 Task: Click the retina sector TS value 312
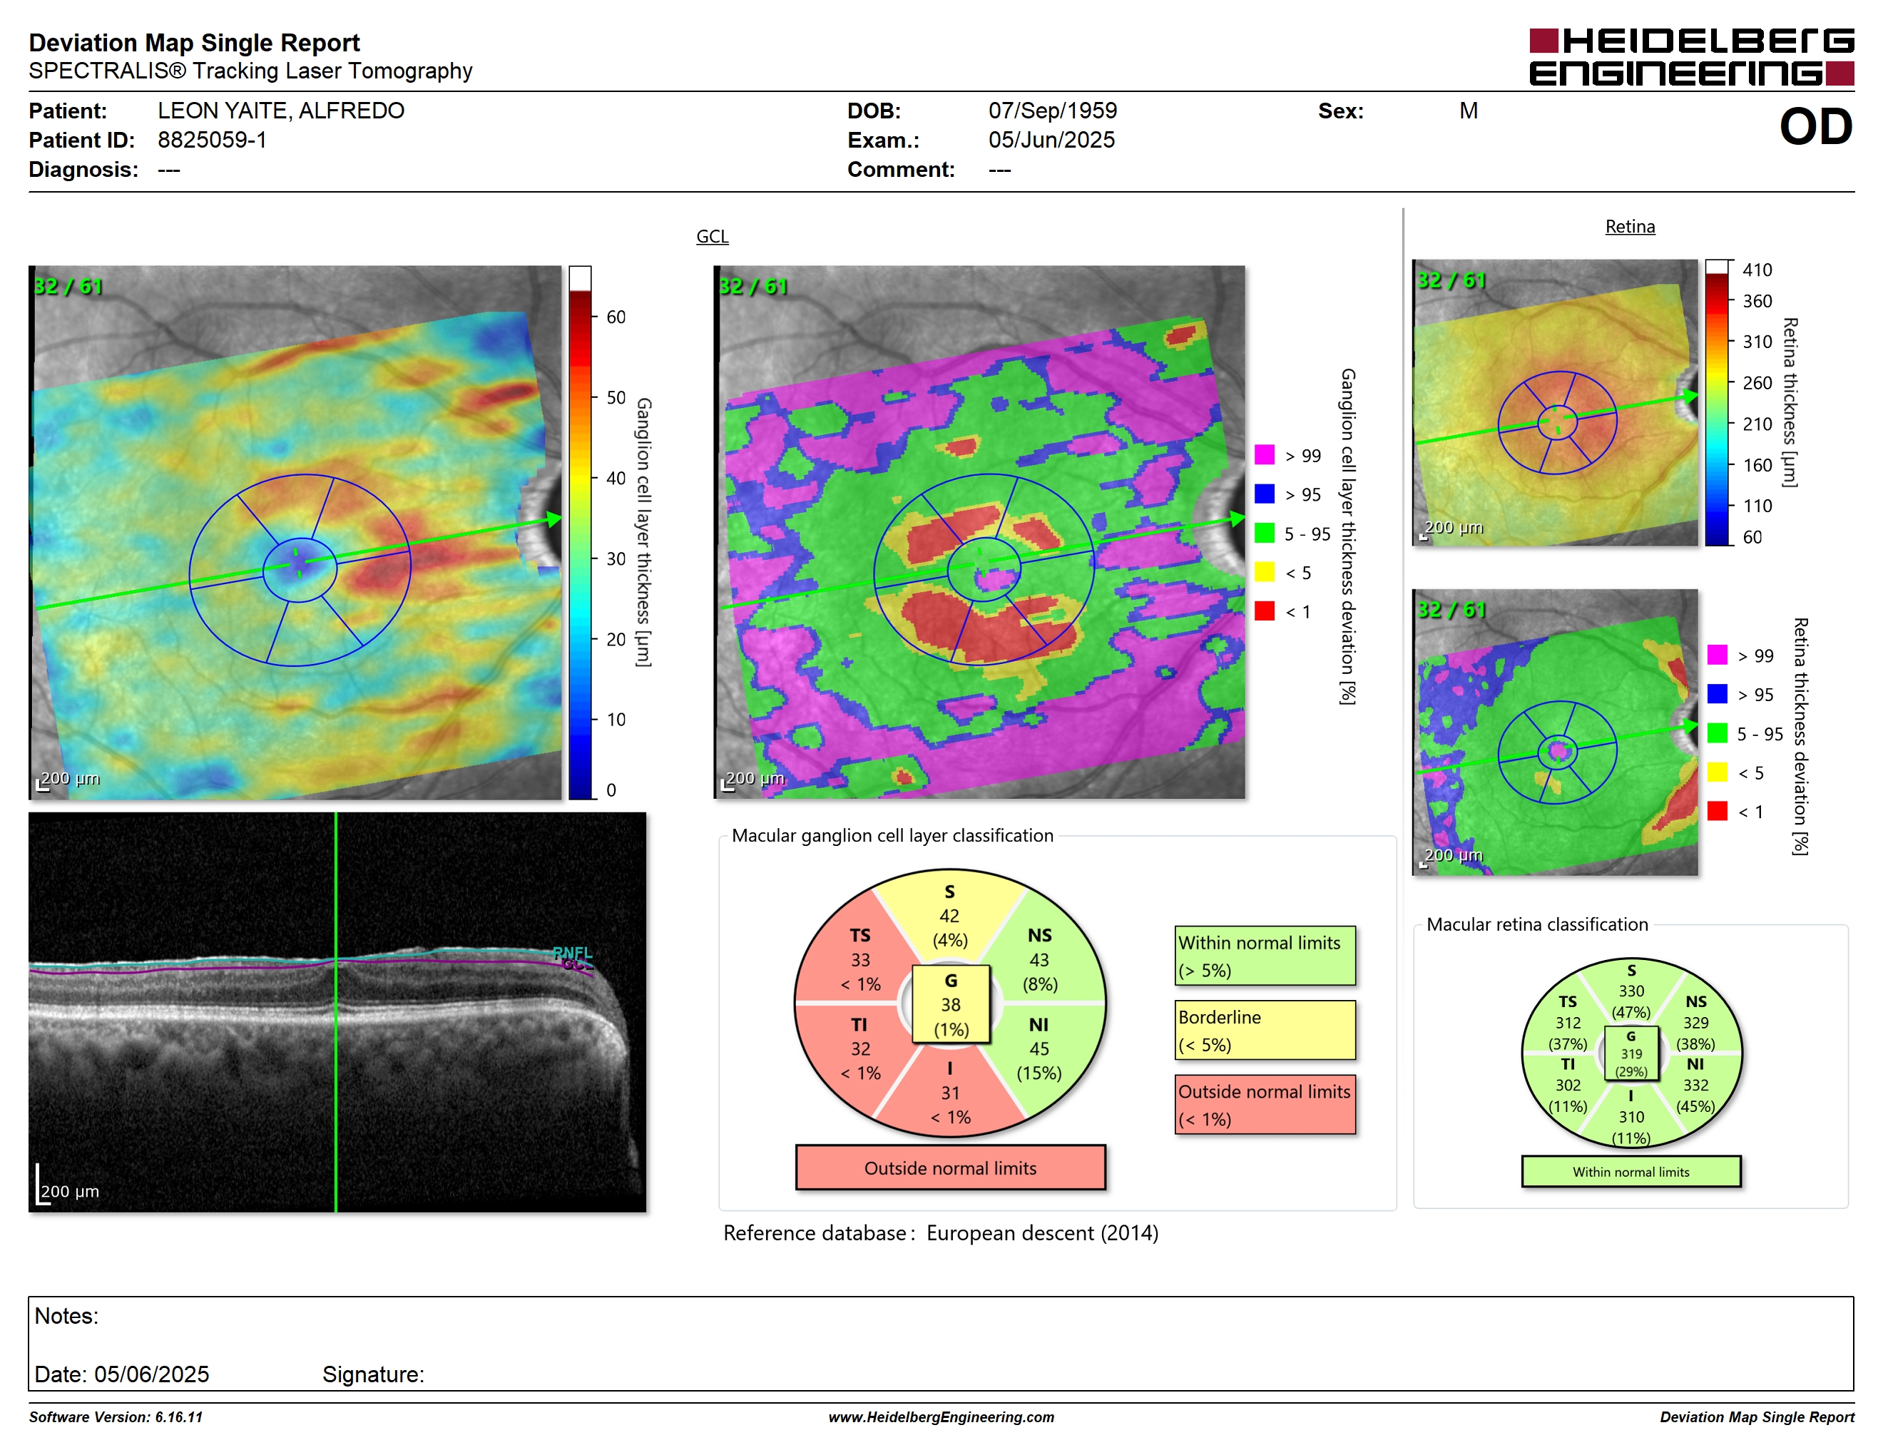click(x=1568, y=1023)
